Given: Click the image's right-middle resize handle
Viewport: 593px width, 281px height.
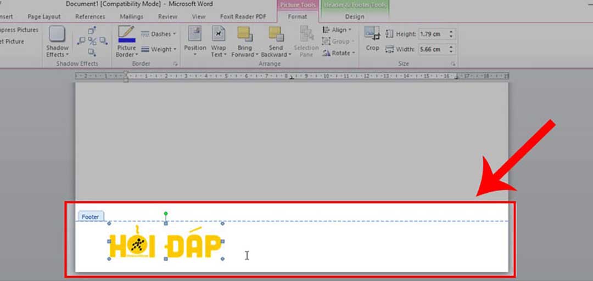Looking at the screenshot, I should tap(222, 242).
